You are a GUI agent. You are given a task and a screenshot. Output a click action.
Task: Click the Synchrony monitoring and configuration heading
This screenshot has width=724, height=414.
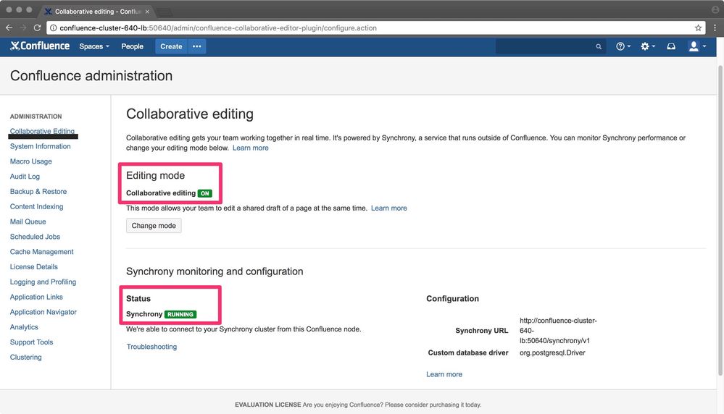215,271
